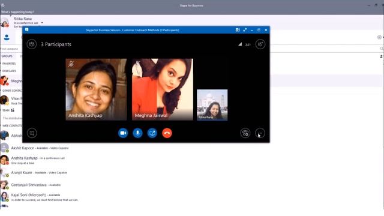384x216 pixels.
Task: Click the signal strength network indicator
Action: point(240,44)
